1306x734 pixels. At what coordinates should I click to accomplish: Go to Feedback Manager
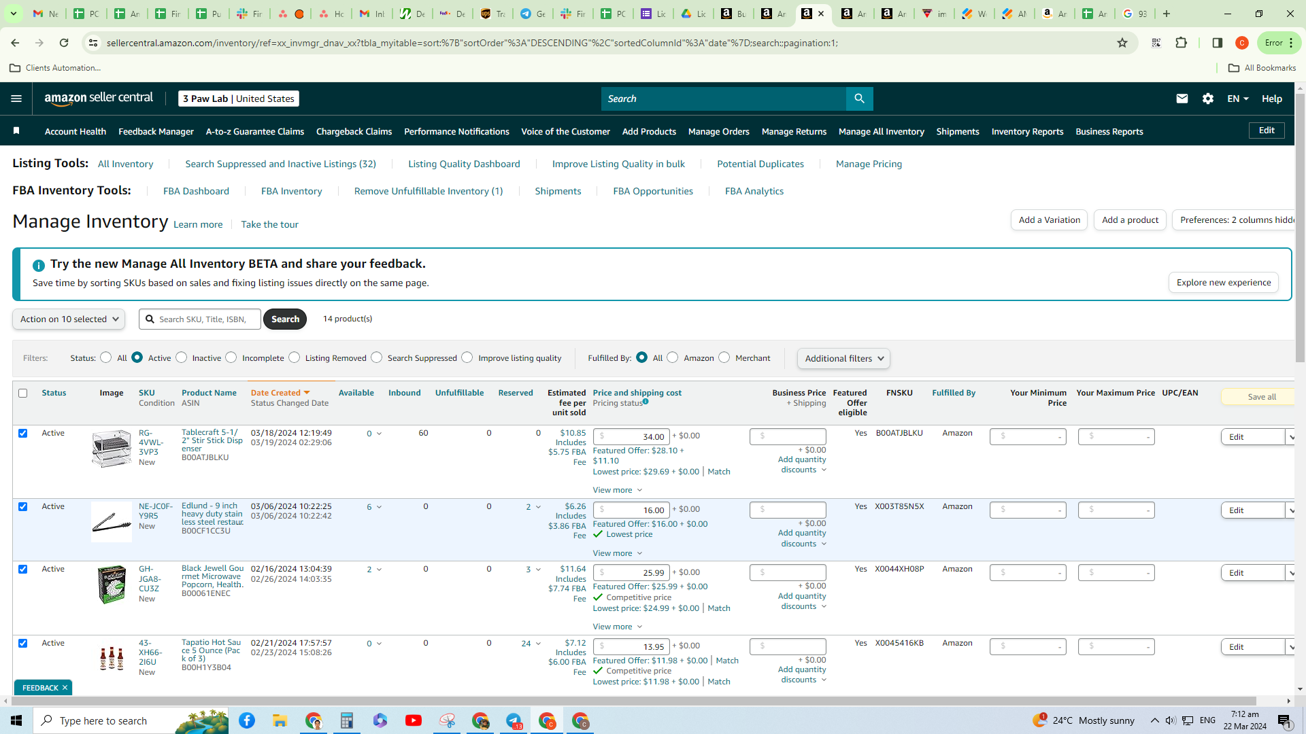(156, 131)
